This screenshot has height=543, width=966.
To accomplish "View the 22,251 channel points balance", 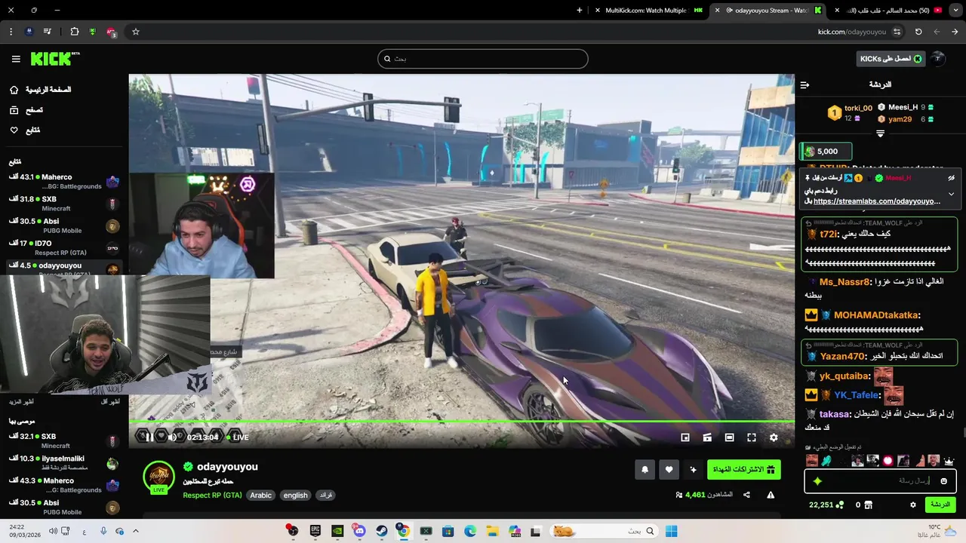I will (x=826, y=505).
